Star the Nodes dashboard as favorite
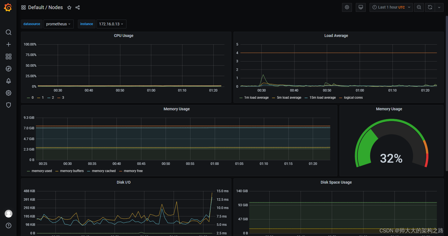The width and height of the screenshot is (448, 236). (69, 7)
